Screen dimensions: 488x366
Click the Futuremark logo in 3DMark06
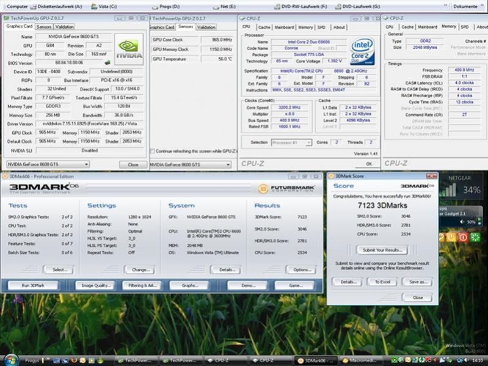point(286,189)
